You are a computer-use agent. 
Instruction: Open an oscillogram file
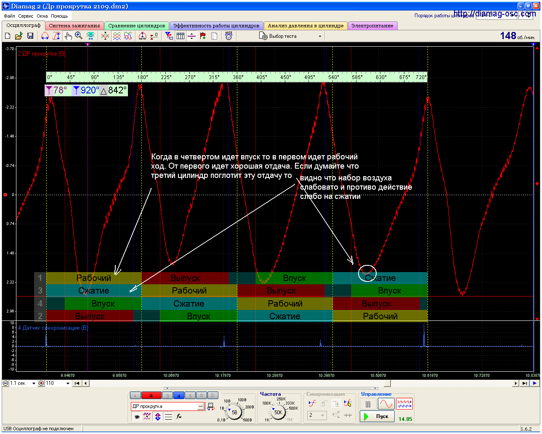point(19,36)
